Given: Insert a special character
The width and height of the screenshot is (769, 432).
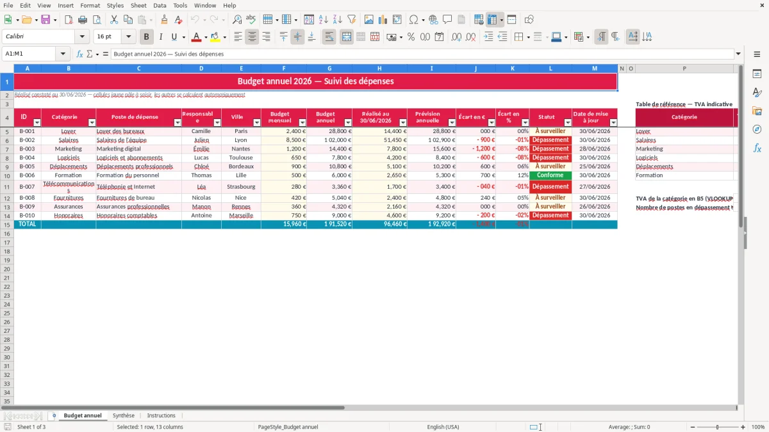Looking at the screenshot, I should click(x=413, y=20).
